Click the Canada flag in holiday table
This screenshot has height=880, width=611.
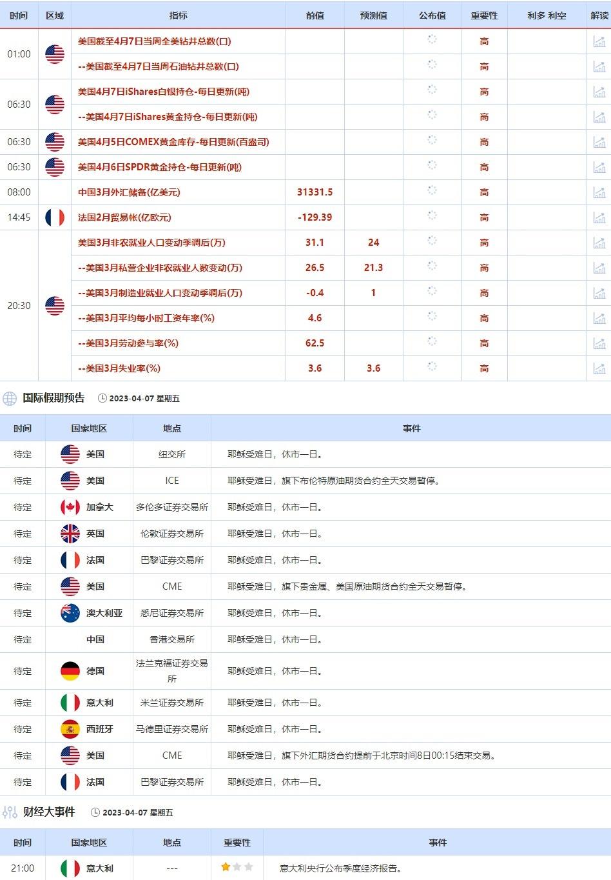pos(70,507)
